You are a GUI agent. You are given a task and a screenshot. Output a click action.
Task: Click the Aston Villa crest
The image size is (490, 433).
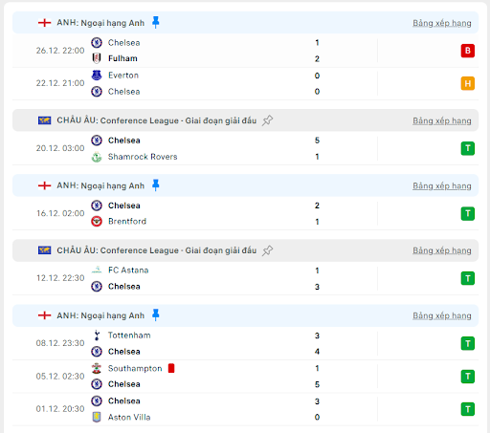click(97, 417)
